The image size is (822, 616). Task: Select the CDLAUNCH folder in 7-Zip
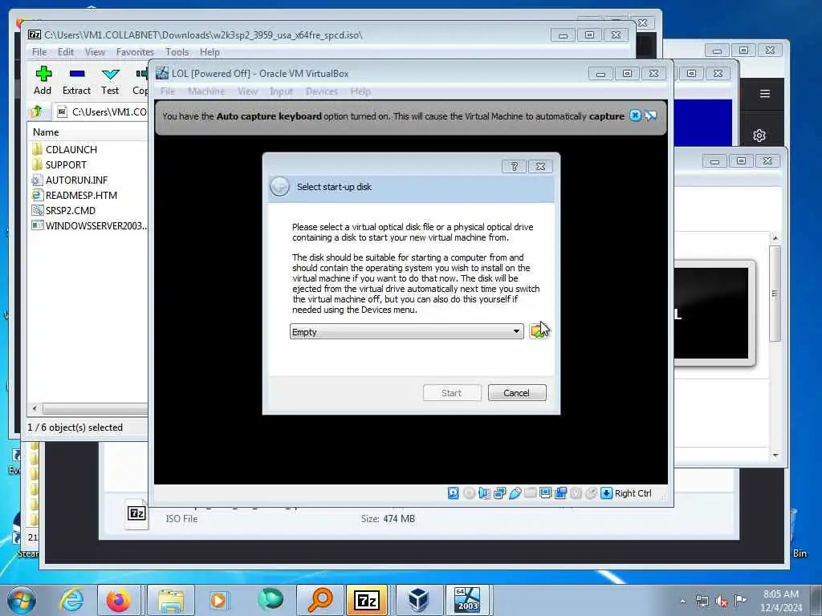[x=71, y=150]
